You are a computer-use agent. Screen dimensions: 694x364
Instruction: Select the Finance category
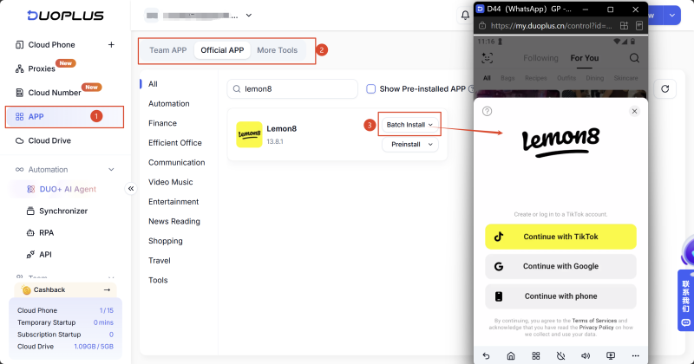point(162,123)
